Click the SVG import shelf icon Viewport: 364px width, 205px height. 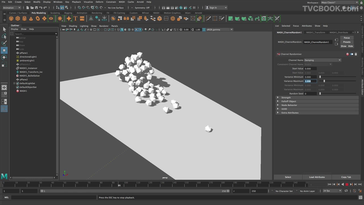(x=82, y=19)
